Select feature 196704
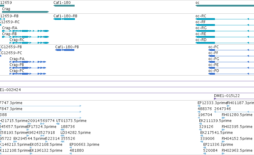 point(199,118)
